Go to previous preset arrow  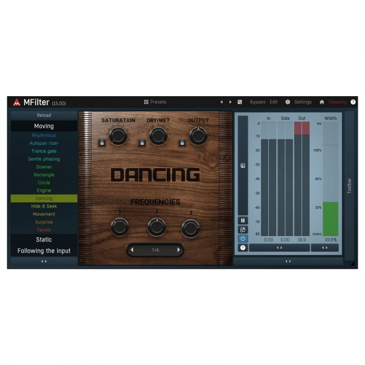(221, 102)
